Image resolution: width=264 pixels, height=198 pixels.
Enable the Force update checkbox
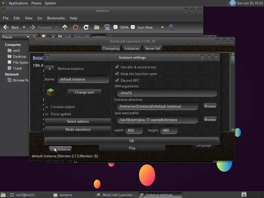(47, 114)
